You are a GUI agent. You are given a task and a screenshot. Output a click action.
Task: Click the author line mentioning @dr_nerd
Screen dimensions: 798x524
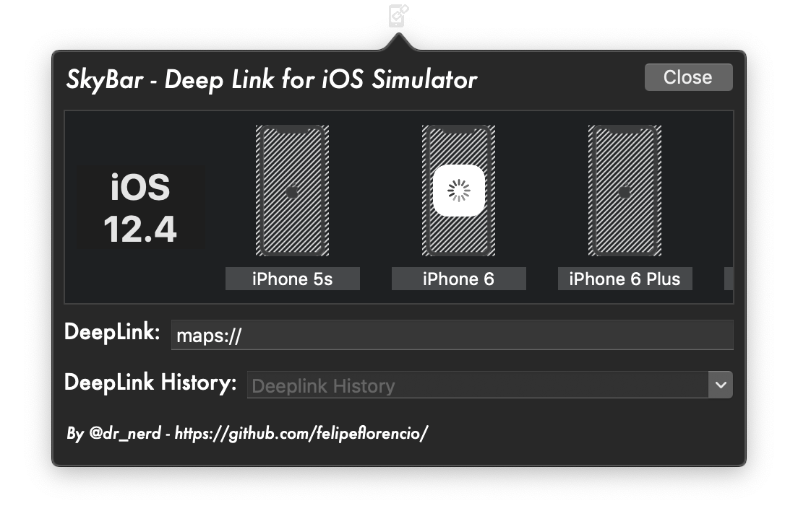pyautogui.click(x=247, y=433)
